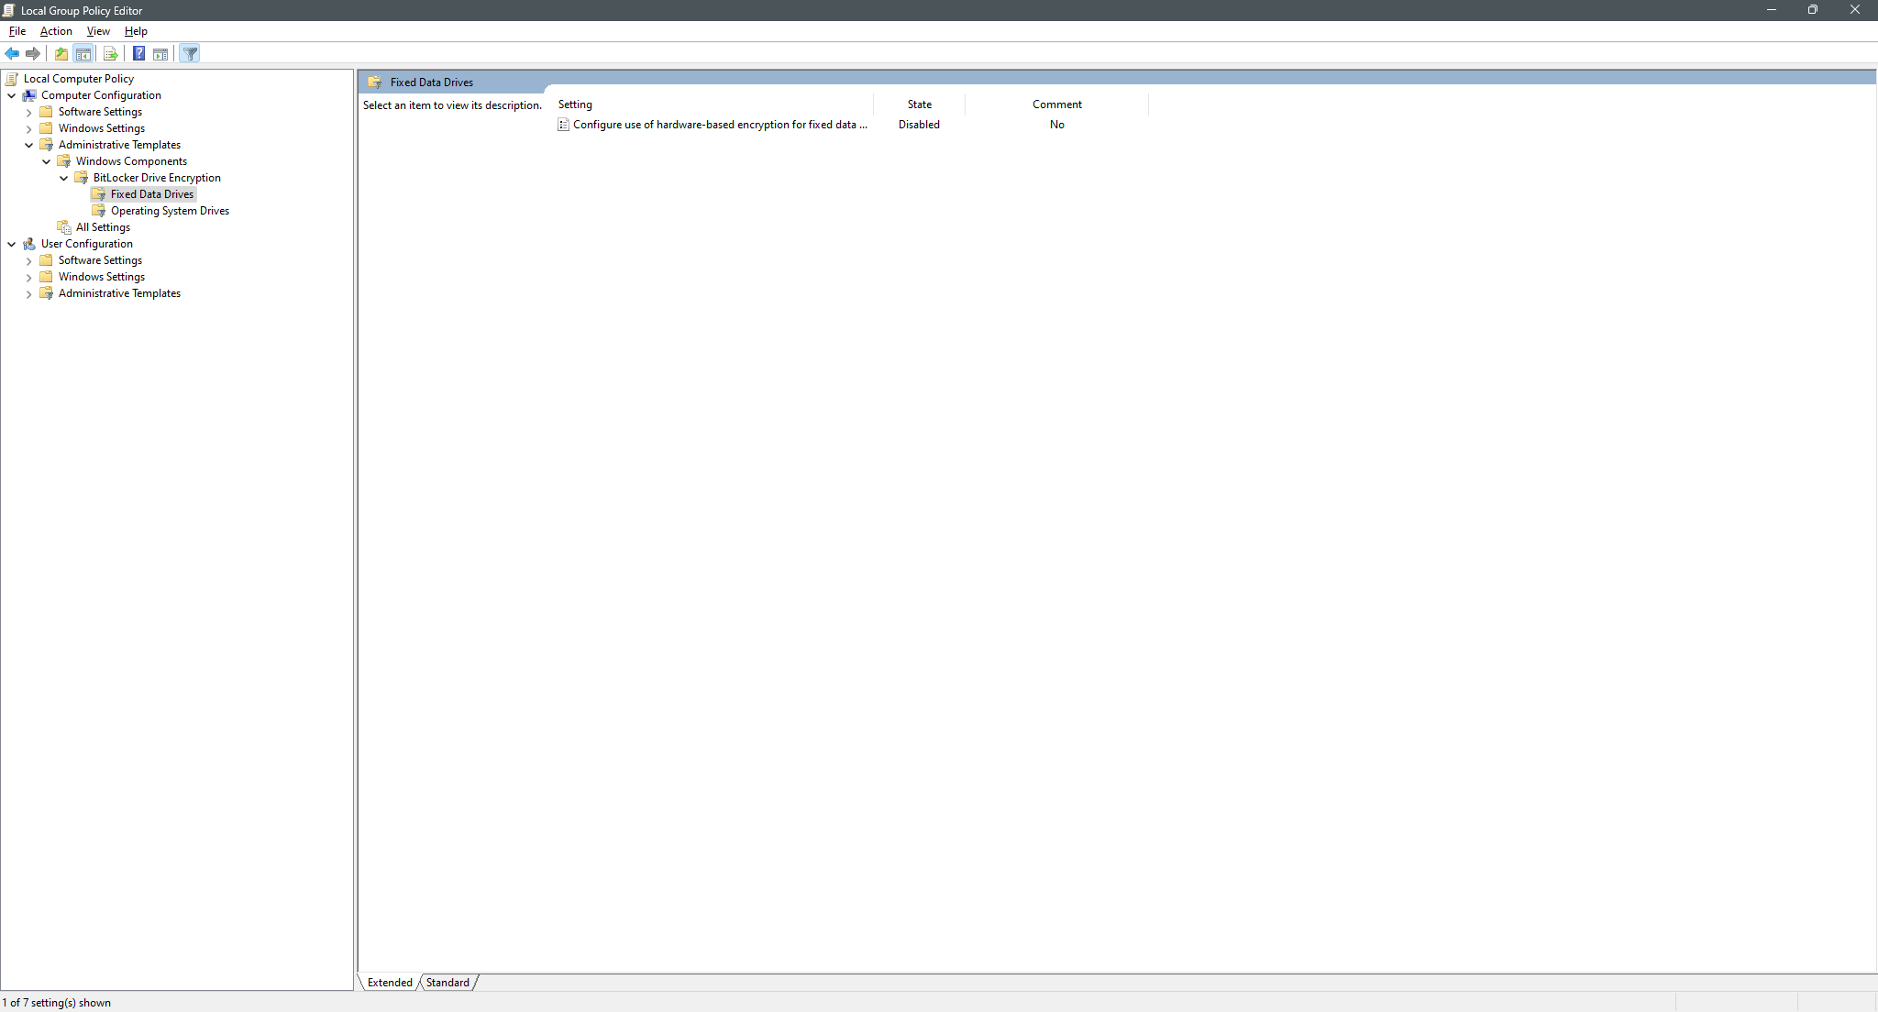Image resolution: width=1878 pixels, height=1012 pixels.
Task: Collapse the Windows Components node
Action: coord(47,161)
